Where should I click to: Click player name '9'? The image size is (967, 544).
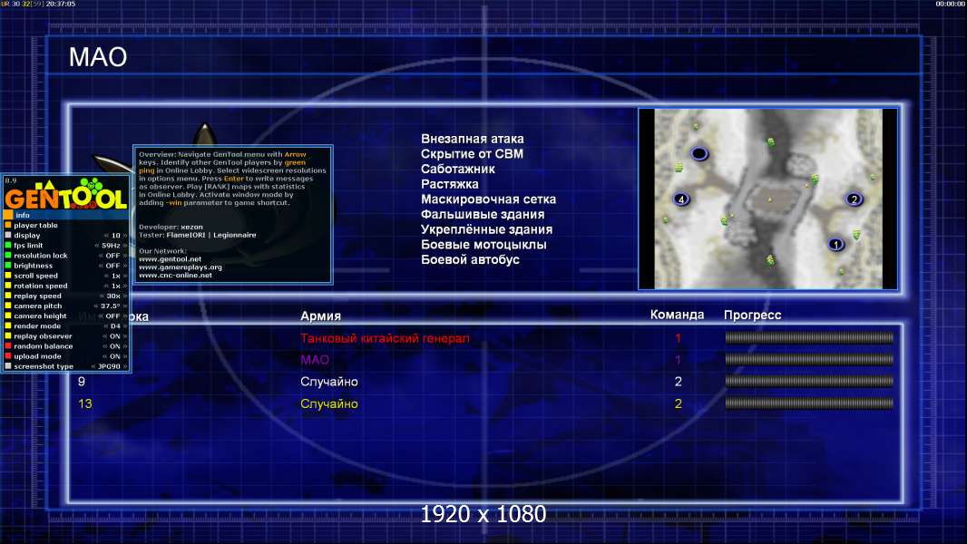coord(82,382)
